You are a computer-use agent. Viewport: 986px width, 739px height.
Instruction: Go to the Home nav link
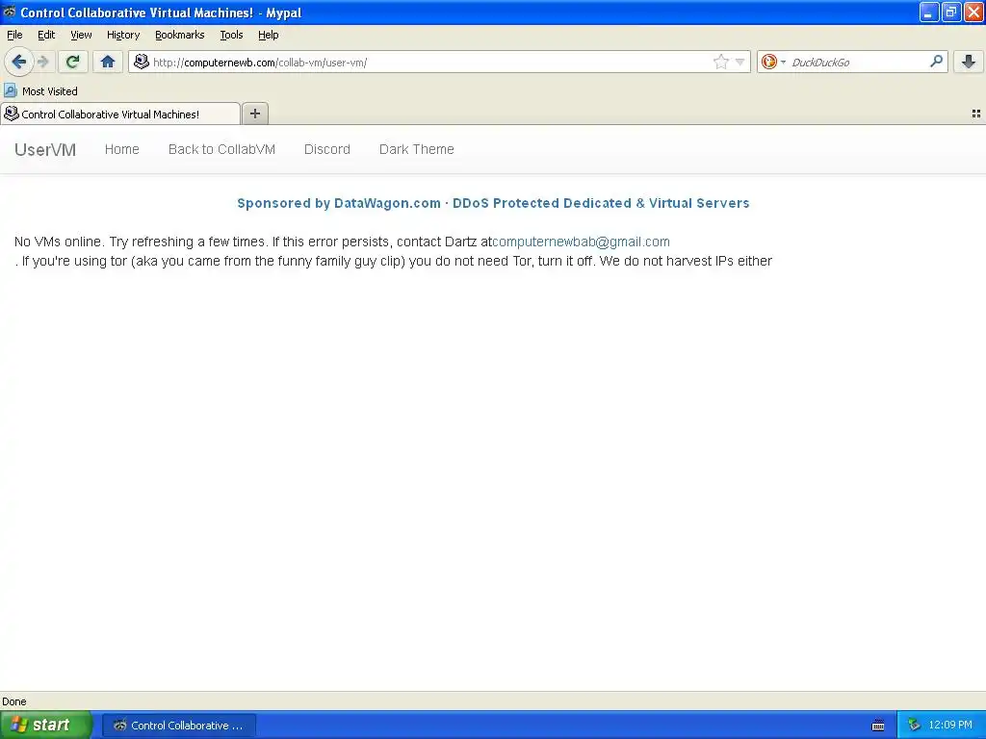122,149
